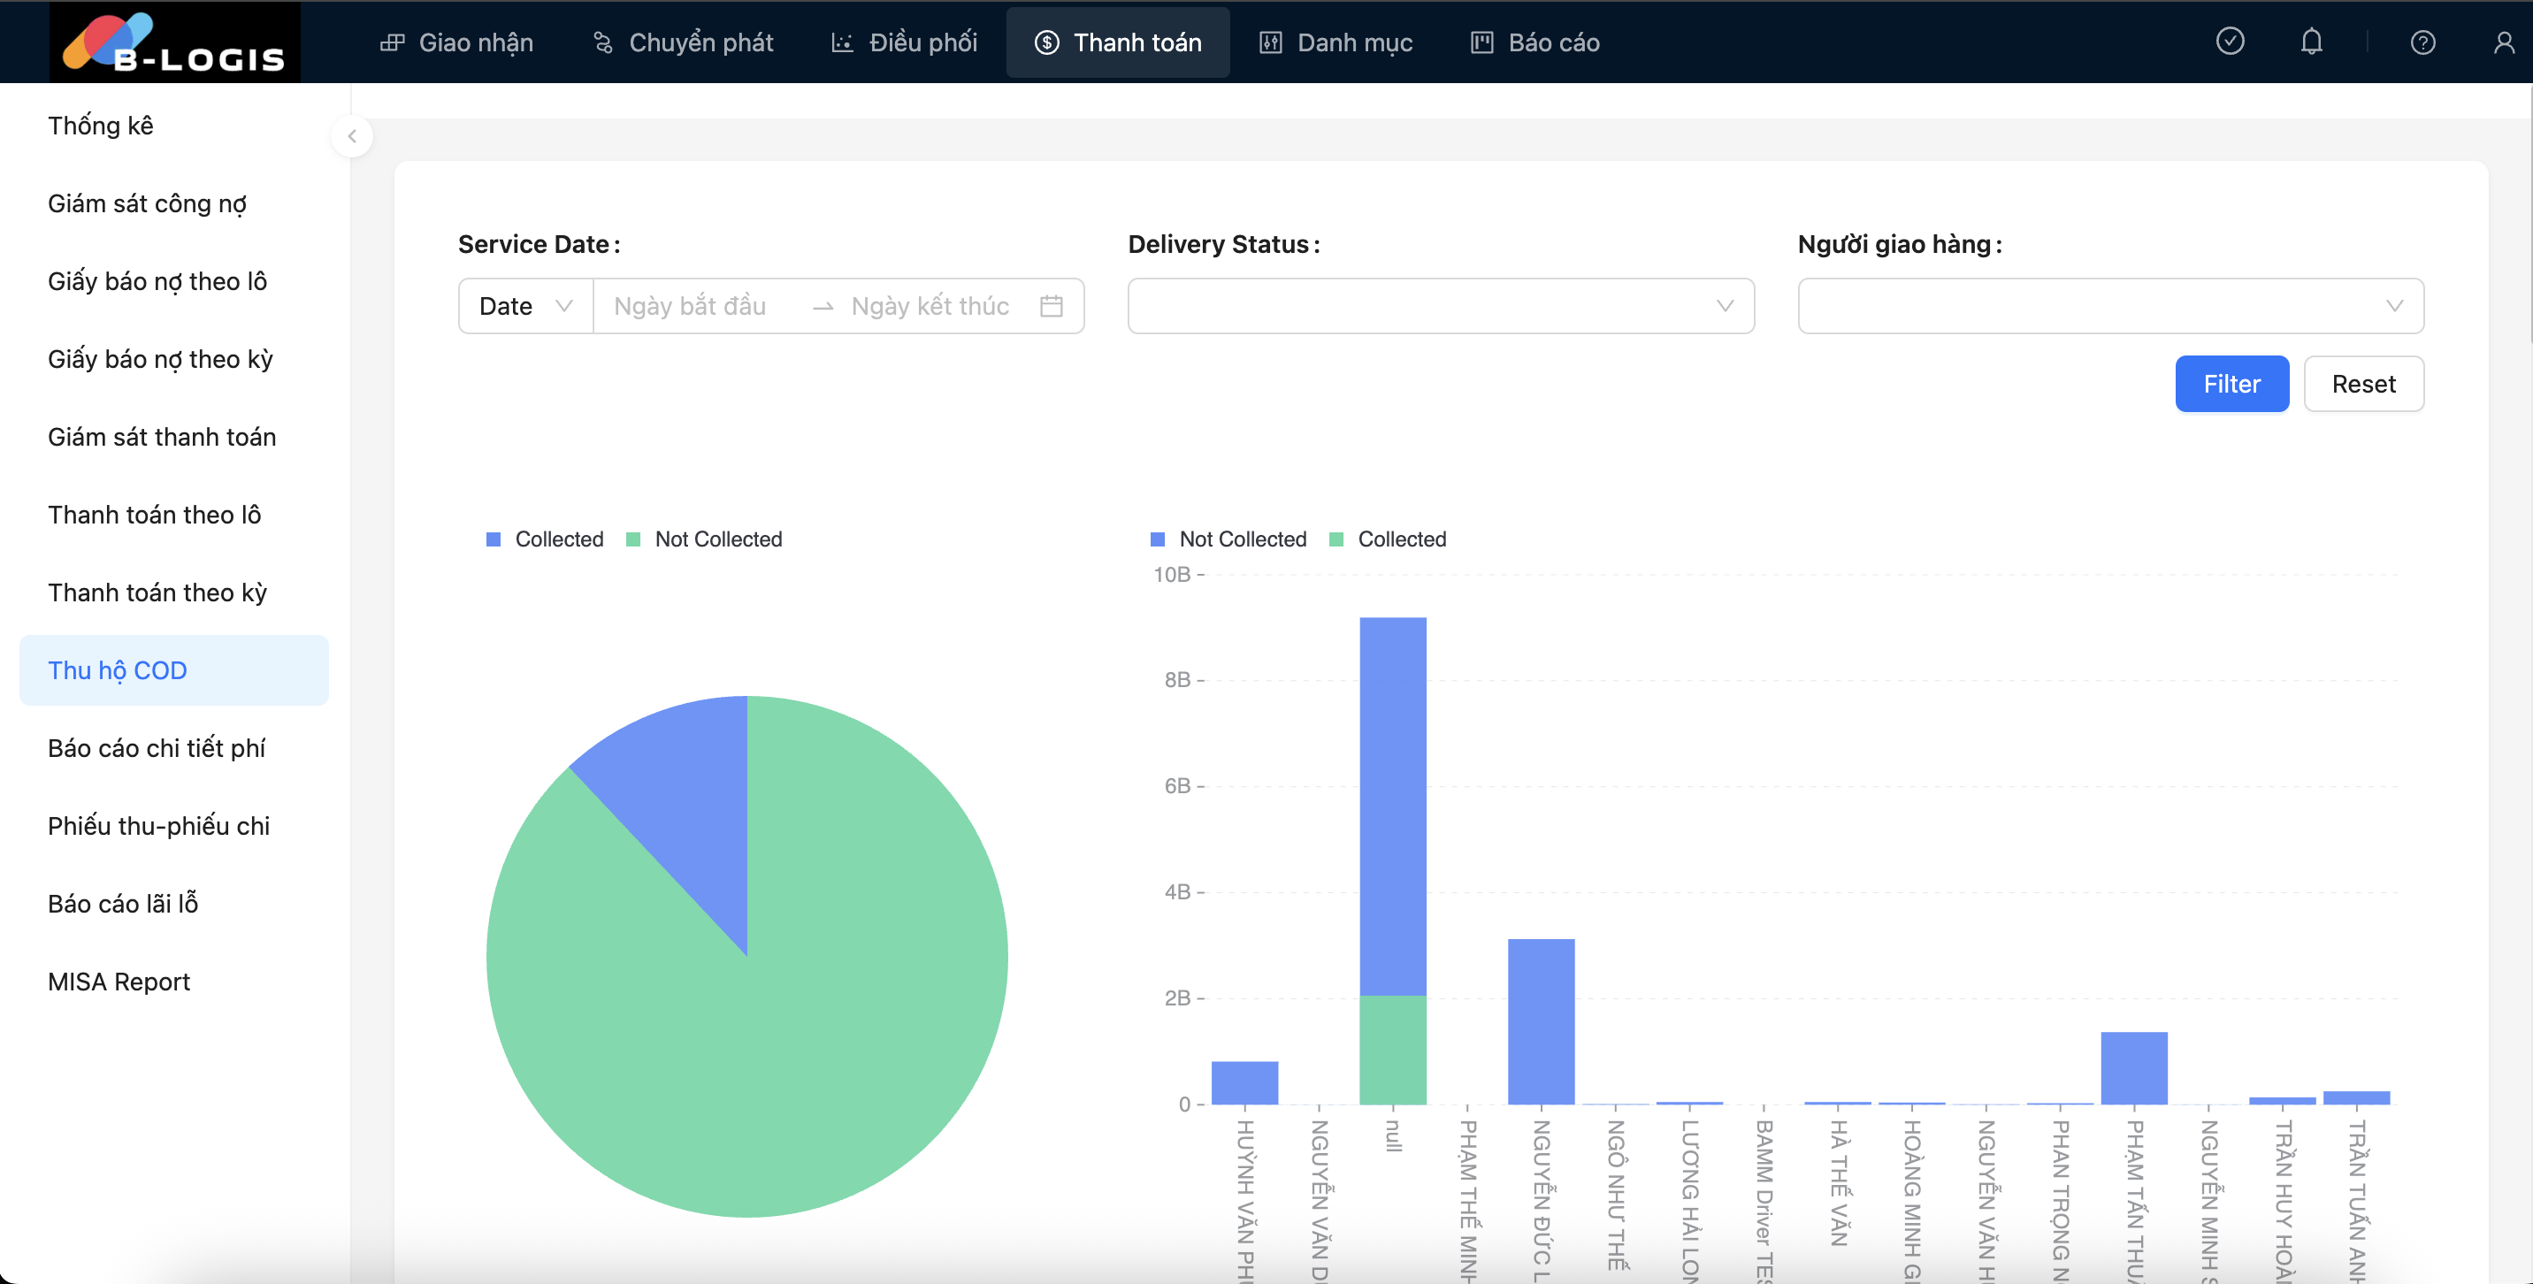
Task: Click the B-LOGIS logo
Action: [x=175, y=42]
